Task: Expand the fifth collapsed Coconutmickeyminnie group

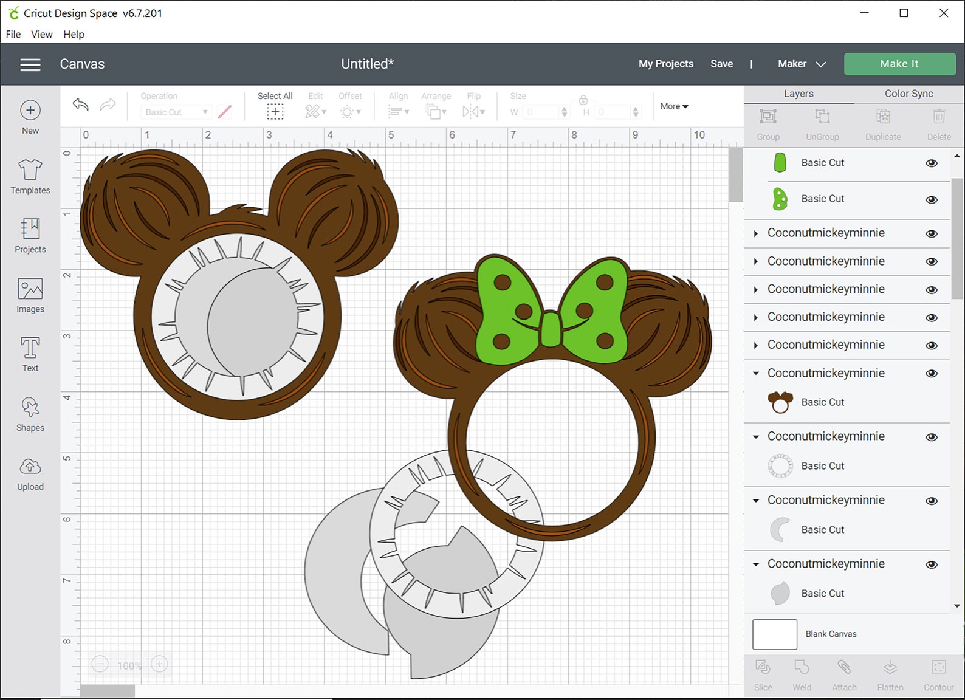Action: 756,345
